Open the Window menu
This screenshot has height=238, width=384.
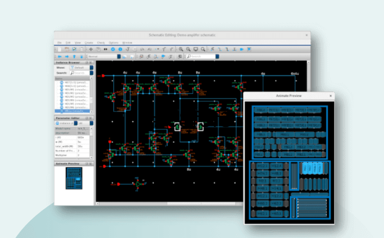pos(127,42)
